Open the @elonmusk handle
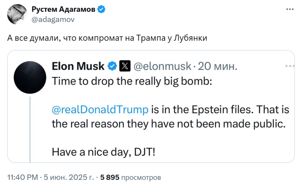This screenshot has width=302, height=187. click(x=163, y=66)
